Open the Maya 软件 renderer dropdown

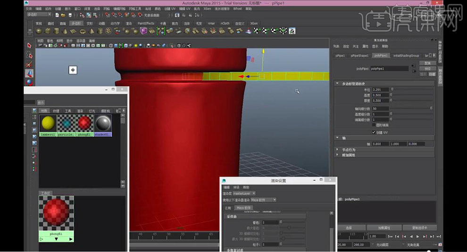pos(264,200)
